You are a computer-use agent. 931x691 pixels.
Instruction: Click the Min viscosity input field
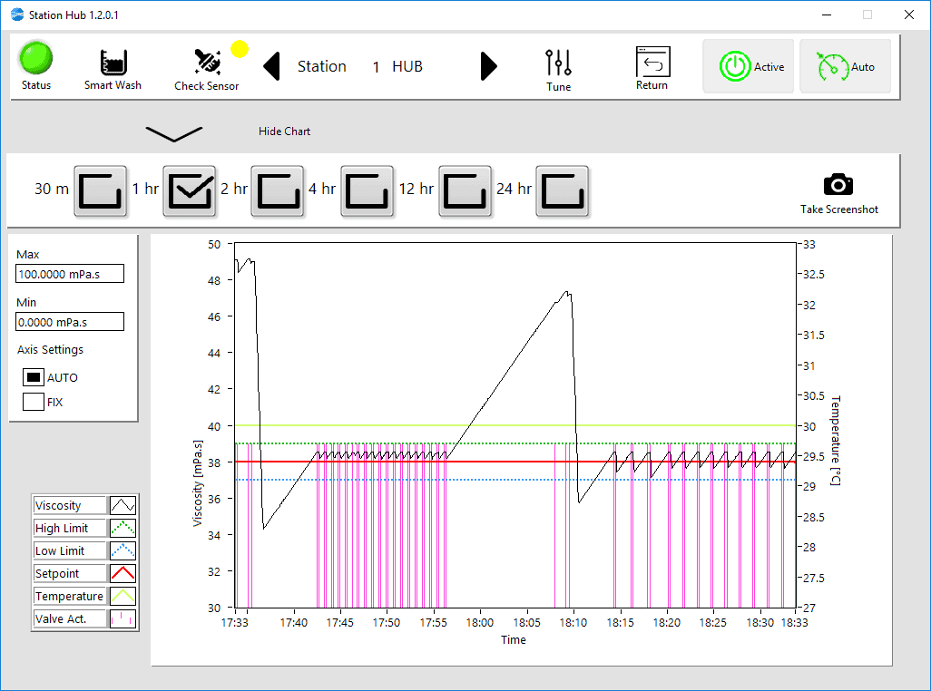[70, 322]
